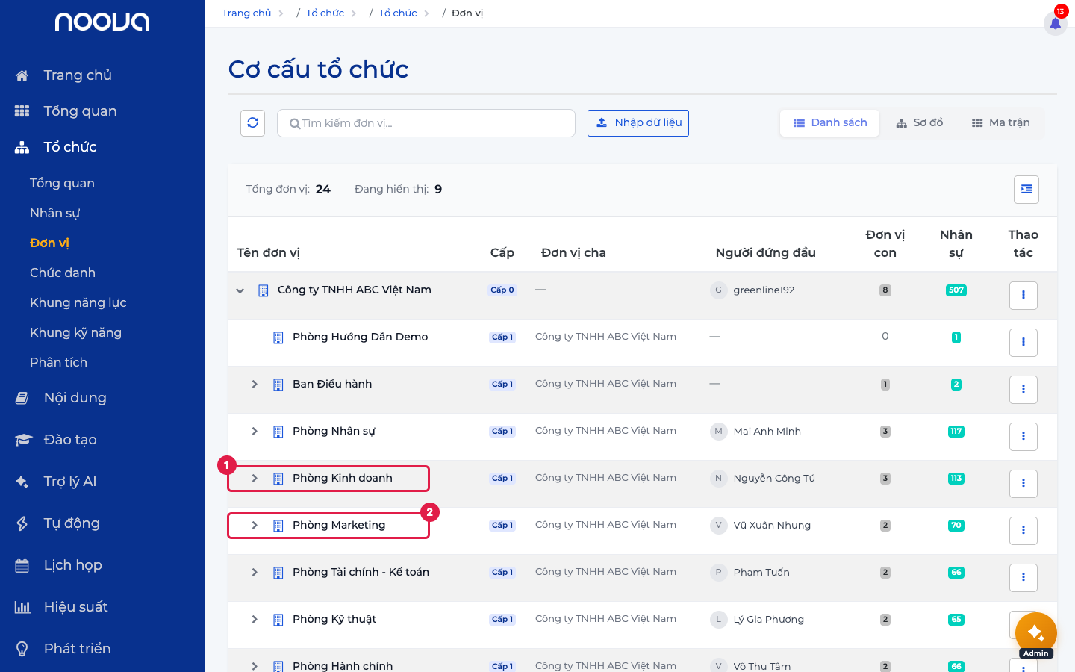The width and height of the screenshot is (1075, 672).
Task: Expand the Phòng Tài chính - Kế toán unit
Action: 255,573
